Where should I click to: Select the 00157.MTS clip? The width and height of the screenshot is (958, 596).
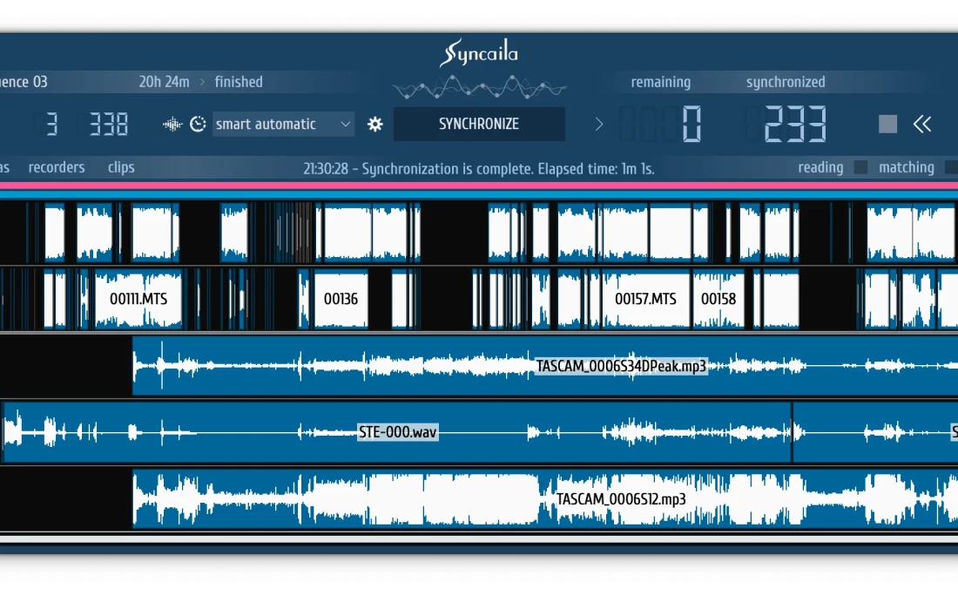[x=644, y=299]
